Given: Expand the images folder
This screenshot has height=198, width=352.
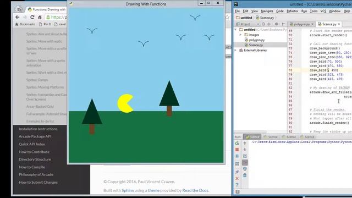Looking at the screenshot, I should (x=241, y=35).
